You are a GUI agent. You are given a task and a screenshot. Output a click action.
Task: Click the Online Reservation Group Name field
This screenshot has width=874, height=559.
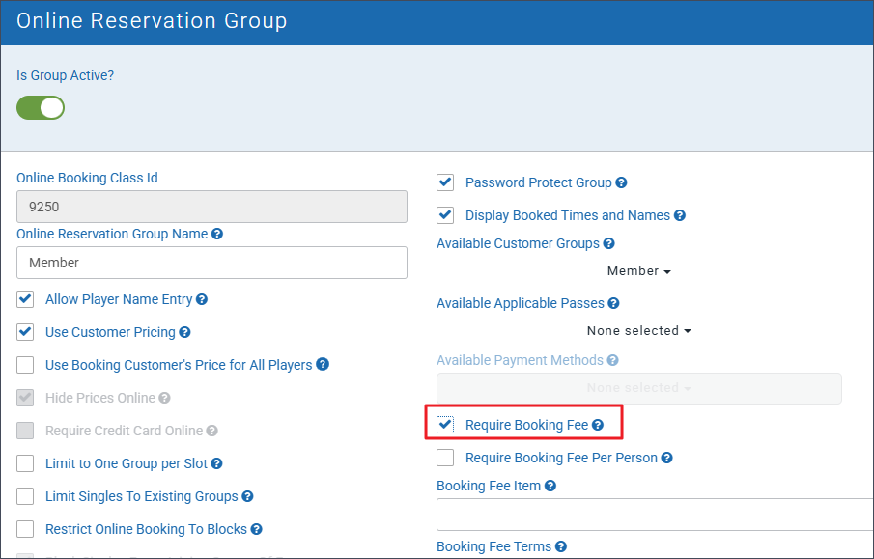tap(211, 263)
